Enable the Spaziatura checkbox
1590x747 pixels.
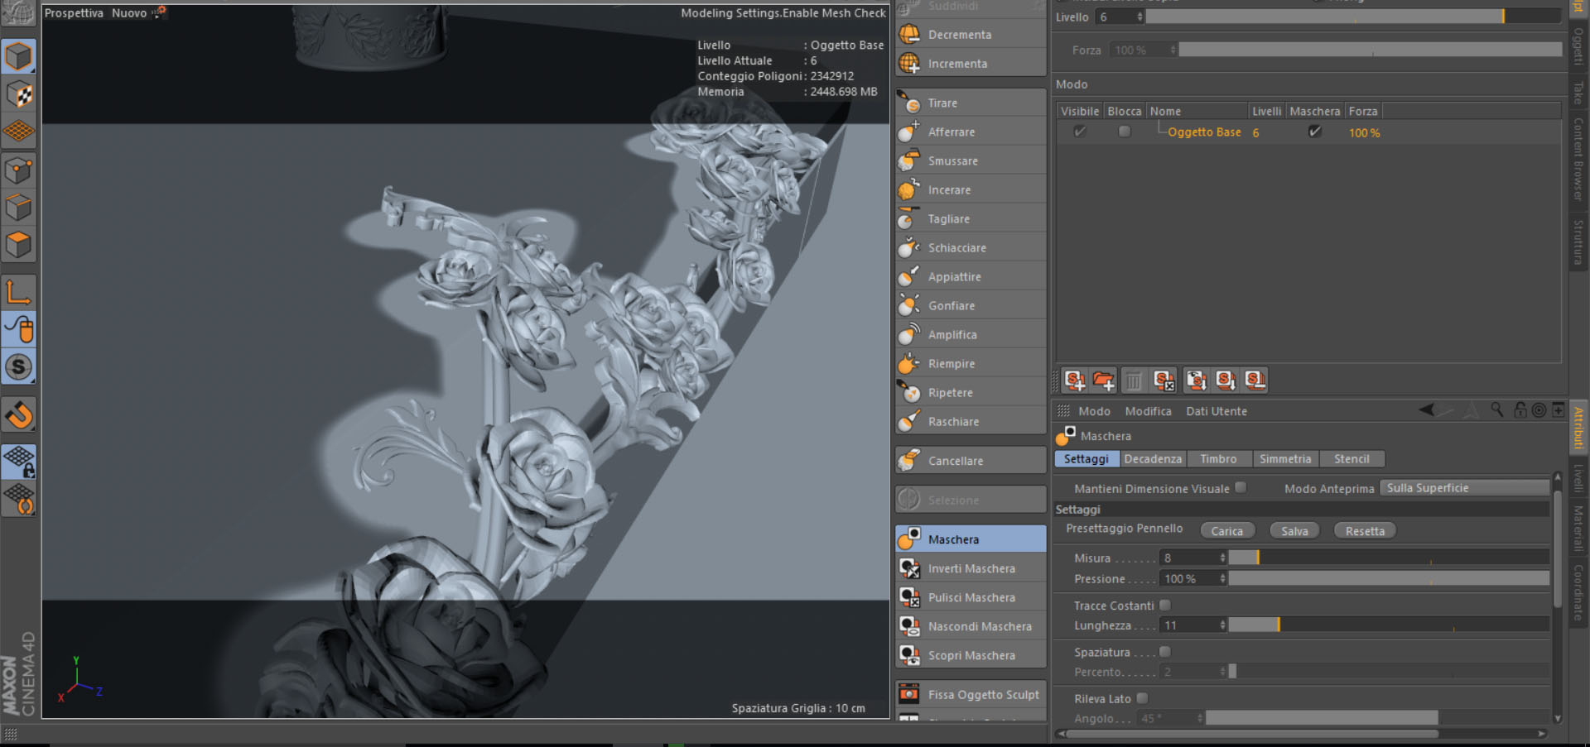[1165, 652]
